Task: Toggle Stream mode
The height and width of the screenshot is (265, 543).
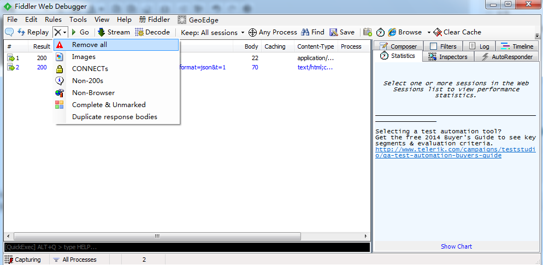Action: pyautogui.click(x=114, y=32)
